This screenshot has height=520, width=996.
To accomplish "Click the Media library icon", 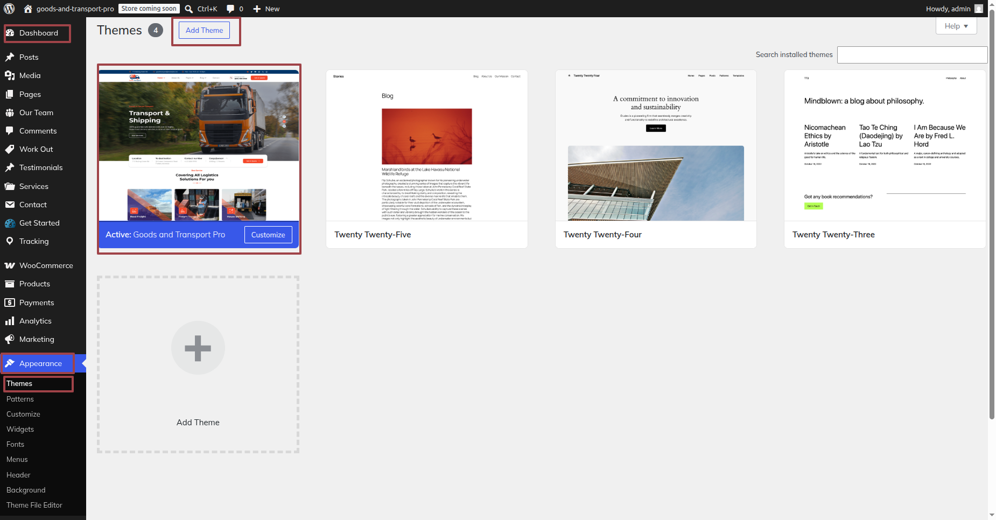I will [x=10, y=75].
